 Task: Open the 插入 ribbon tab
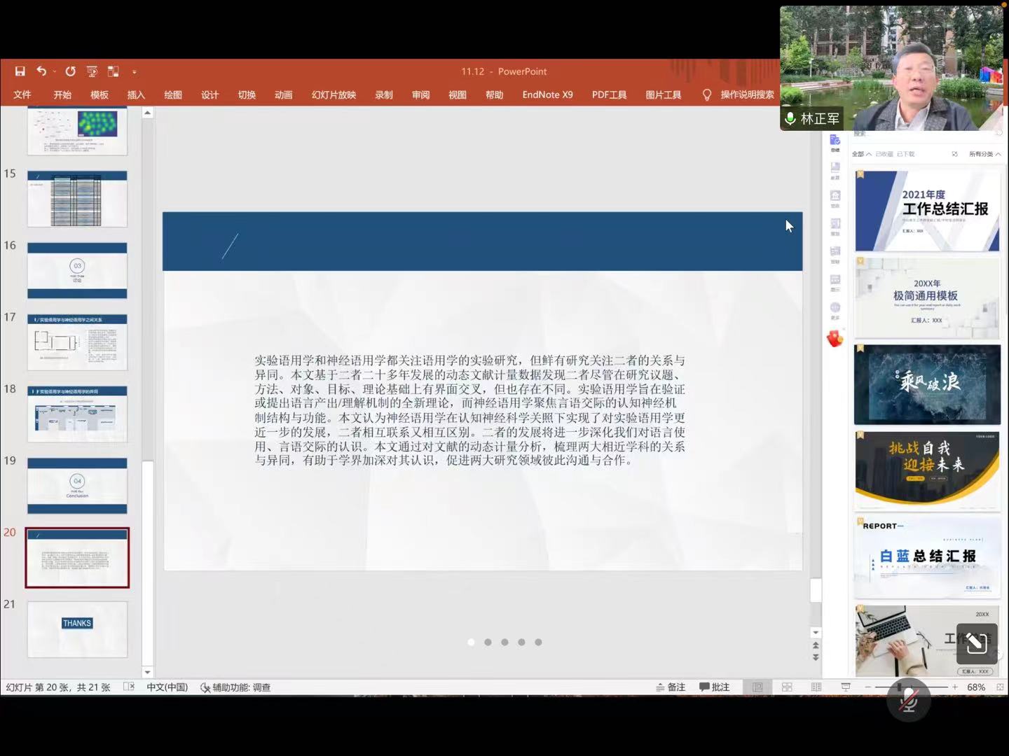pyautogui.click(x=136, y=94)
